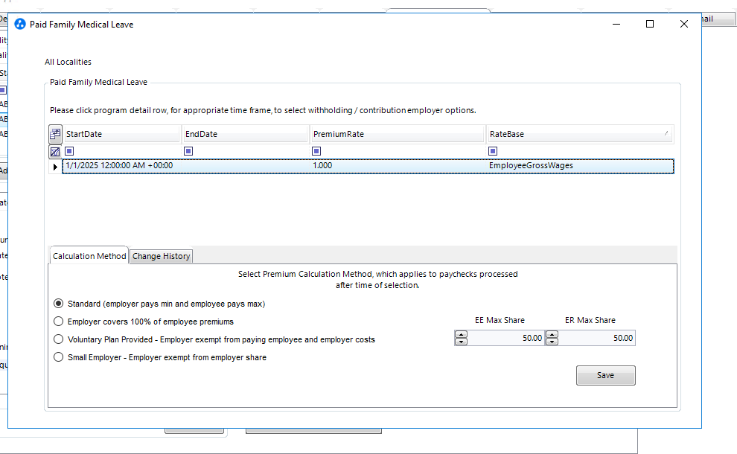Image resolution: width=737 pixels, height=454 pixels.
Task: Open the EndDate column filter operator icon
Action: tap(188, 151)
